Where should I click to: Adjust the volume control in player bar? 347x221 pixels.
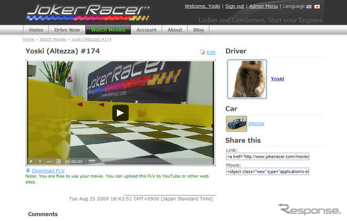[x=49, y=162]
